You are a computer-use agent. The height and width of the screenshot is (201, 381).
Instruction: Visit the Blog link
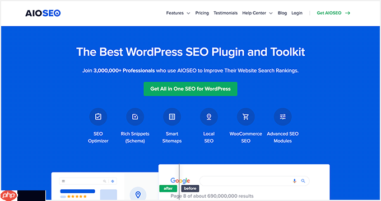point(282,13)
